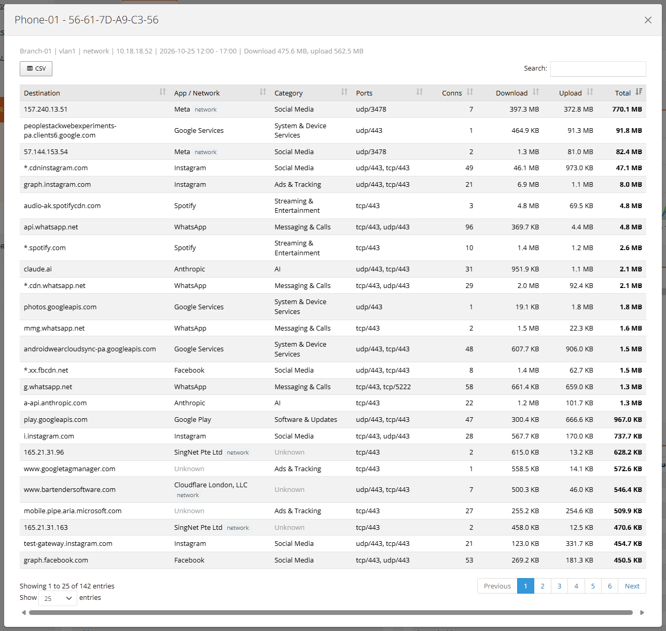Go to Previous page of entries
Screen dimensions: 666x631
click(x=497, y=586)
